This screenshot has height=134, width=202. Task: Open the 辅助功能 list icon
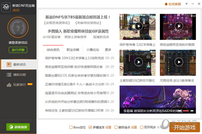coord(9,75)
